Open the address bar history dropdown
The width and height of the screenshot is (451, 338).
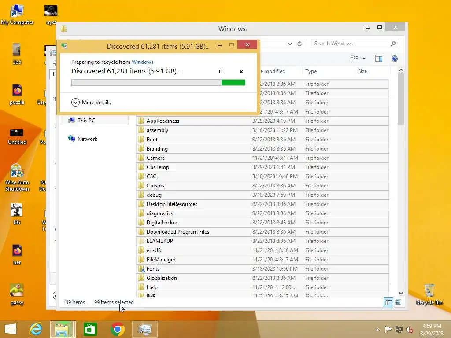coord(290,44)
